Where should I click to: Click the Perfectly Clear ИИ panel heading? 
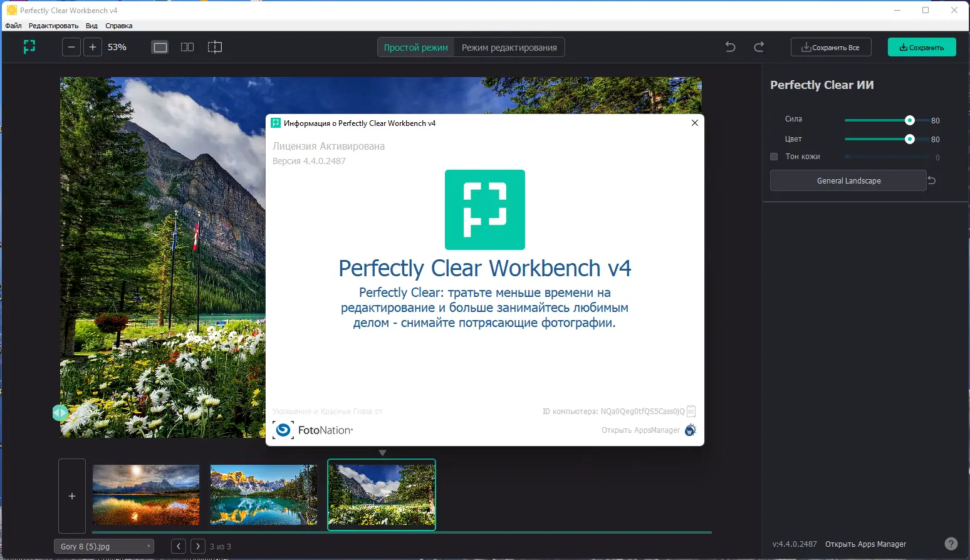click(821, 85)
